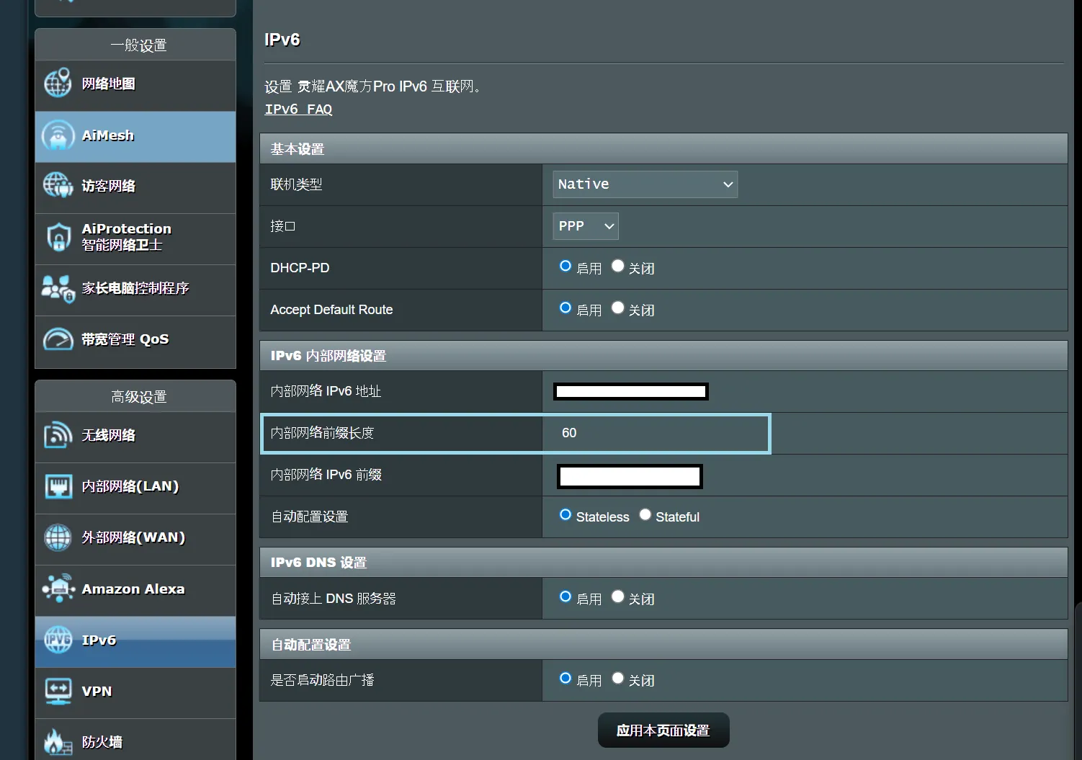Disable automatic DNS server connection
1082x760 pixels.
click(x=617, y=596)
